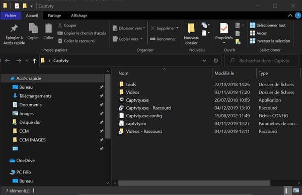Image resolution: width=302 pixels, height=195 pixels.
Task: Collapse the ribbon with the chevron
Action: [290, 16]
